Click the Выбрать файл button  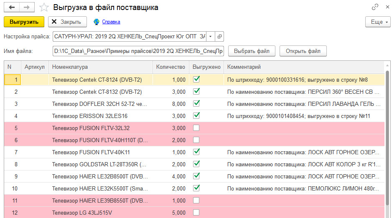pyautogui.click(x=252, y=51)
